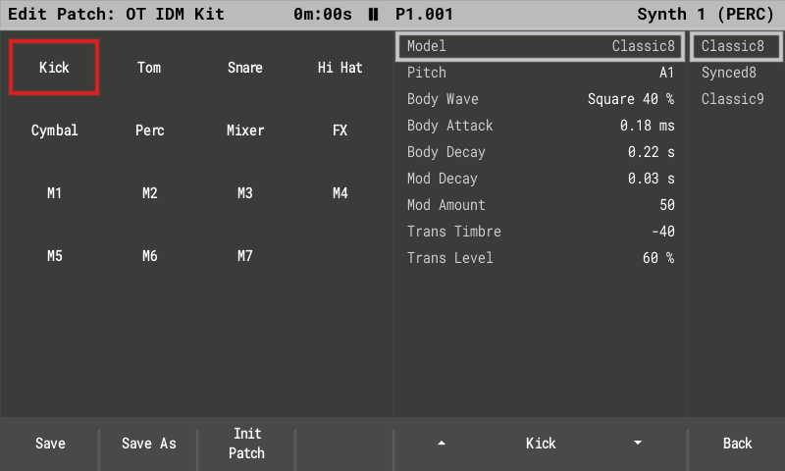Click the Save soft button

point(50,444)
